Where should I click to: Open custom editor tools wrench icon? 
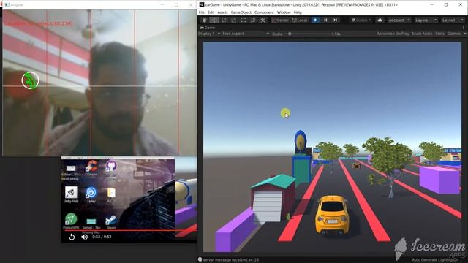pos(263,20)
